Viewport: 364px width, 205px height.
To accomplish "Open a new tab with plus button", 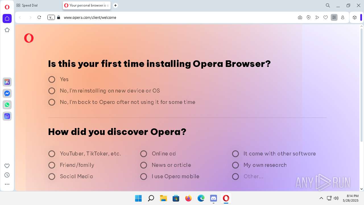I will 115,5.
